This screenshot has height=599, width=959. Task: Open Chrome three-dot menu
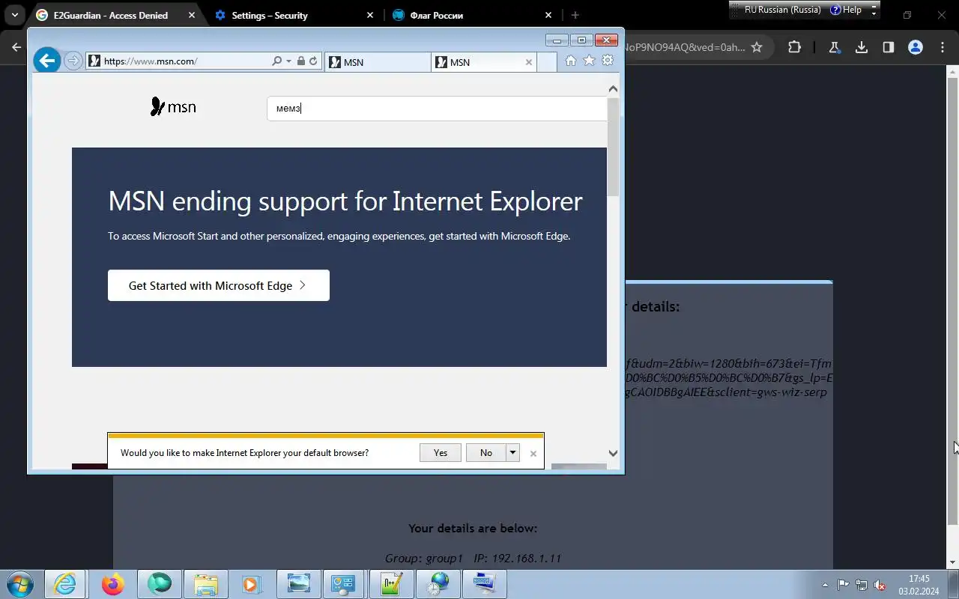coord(943,47)
